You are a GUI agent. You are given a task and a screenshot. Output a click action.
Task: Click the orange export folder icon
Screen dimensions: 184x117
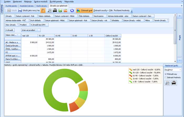(65, 11)
